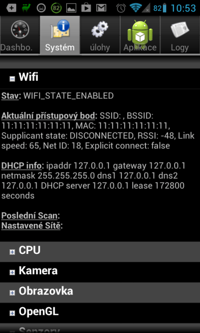Open the Logy newspaper icon

tap(180, 30)
